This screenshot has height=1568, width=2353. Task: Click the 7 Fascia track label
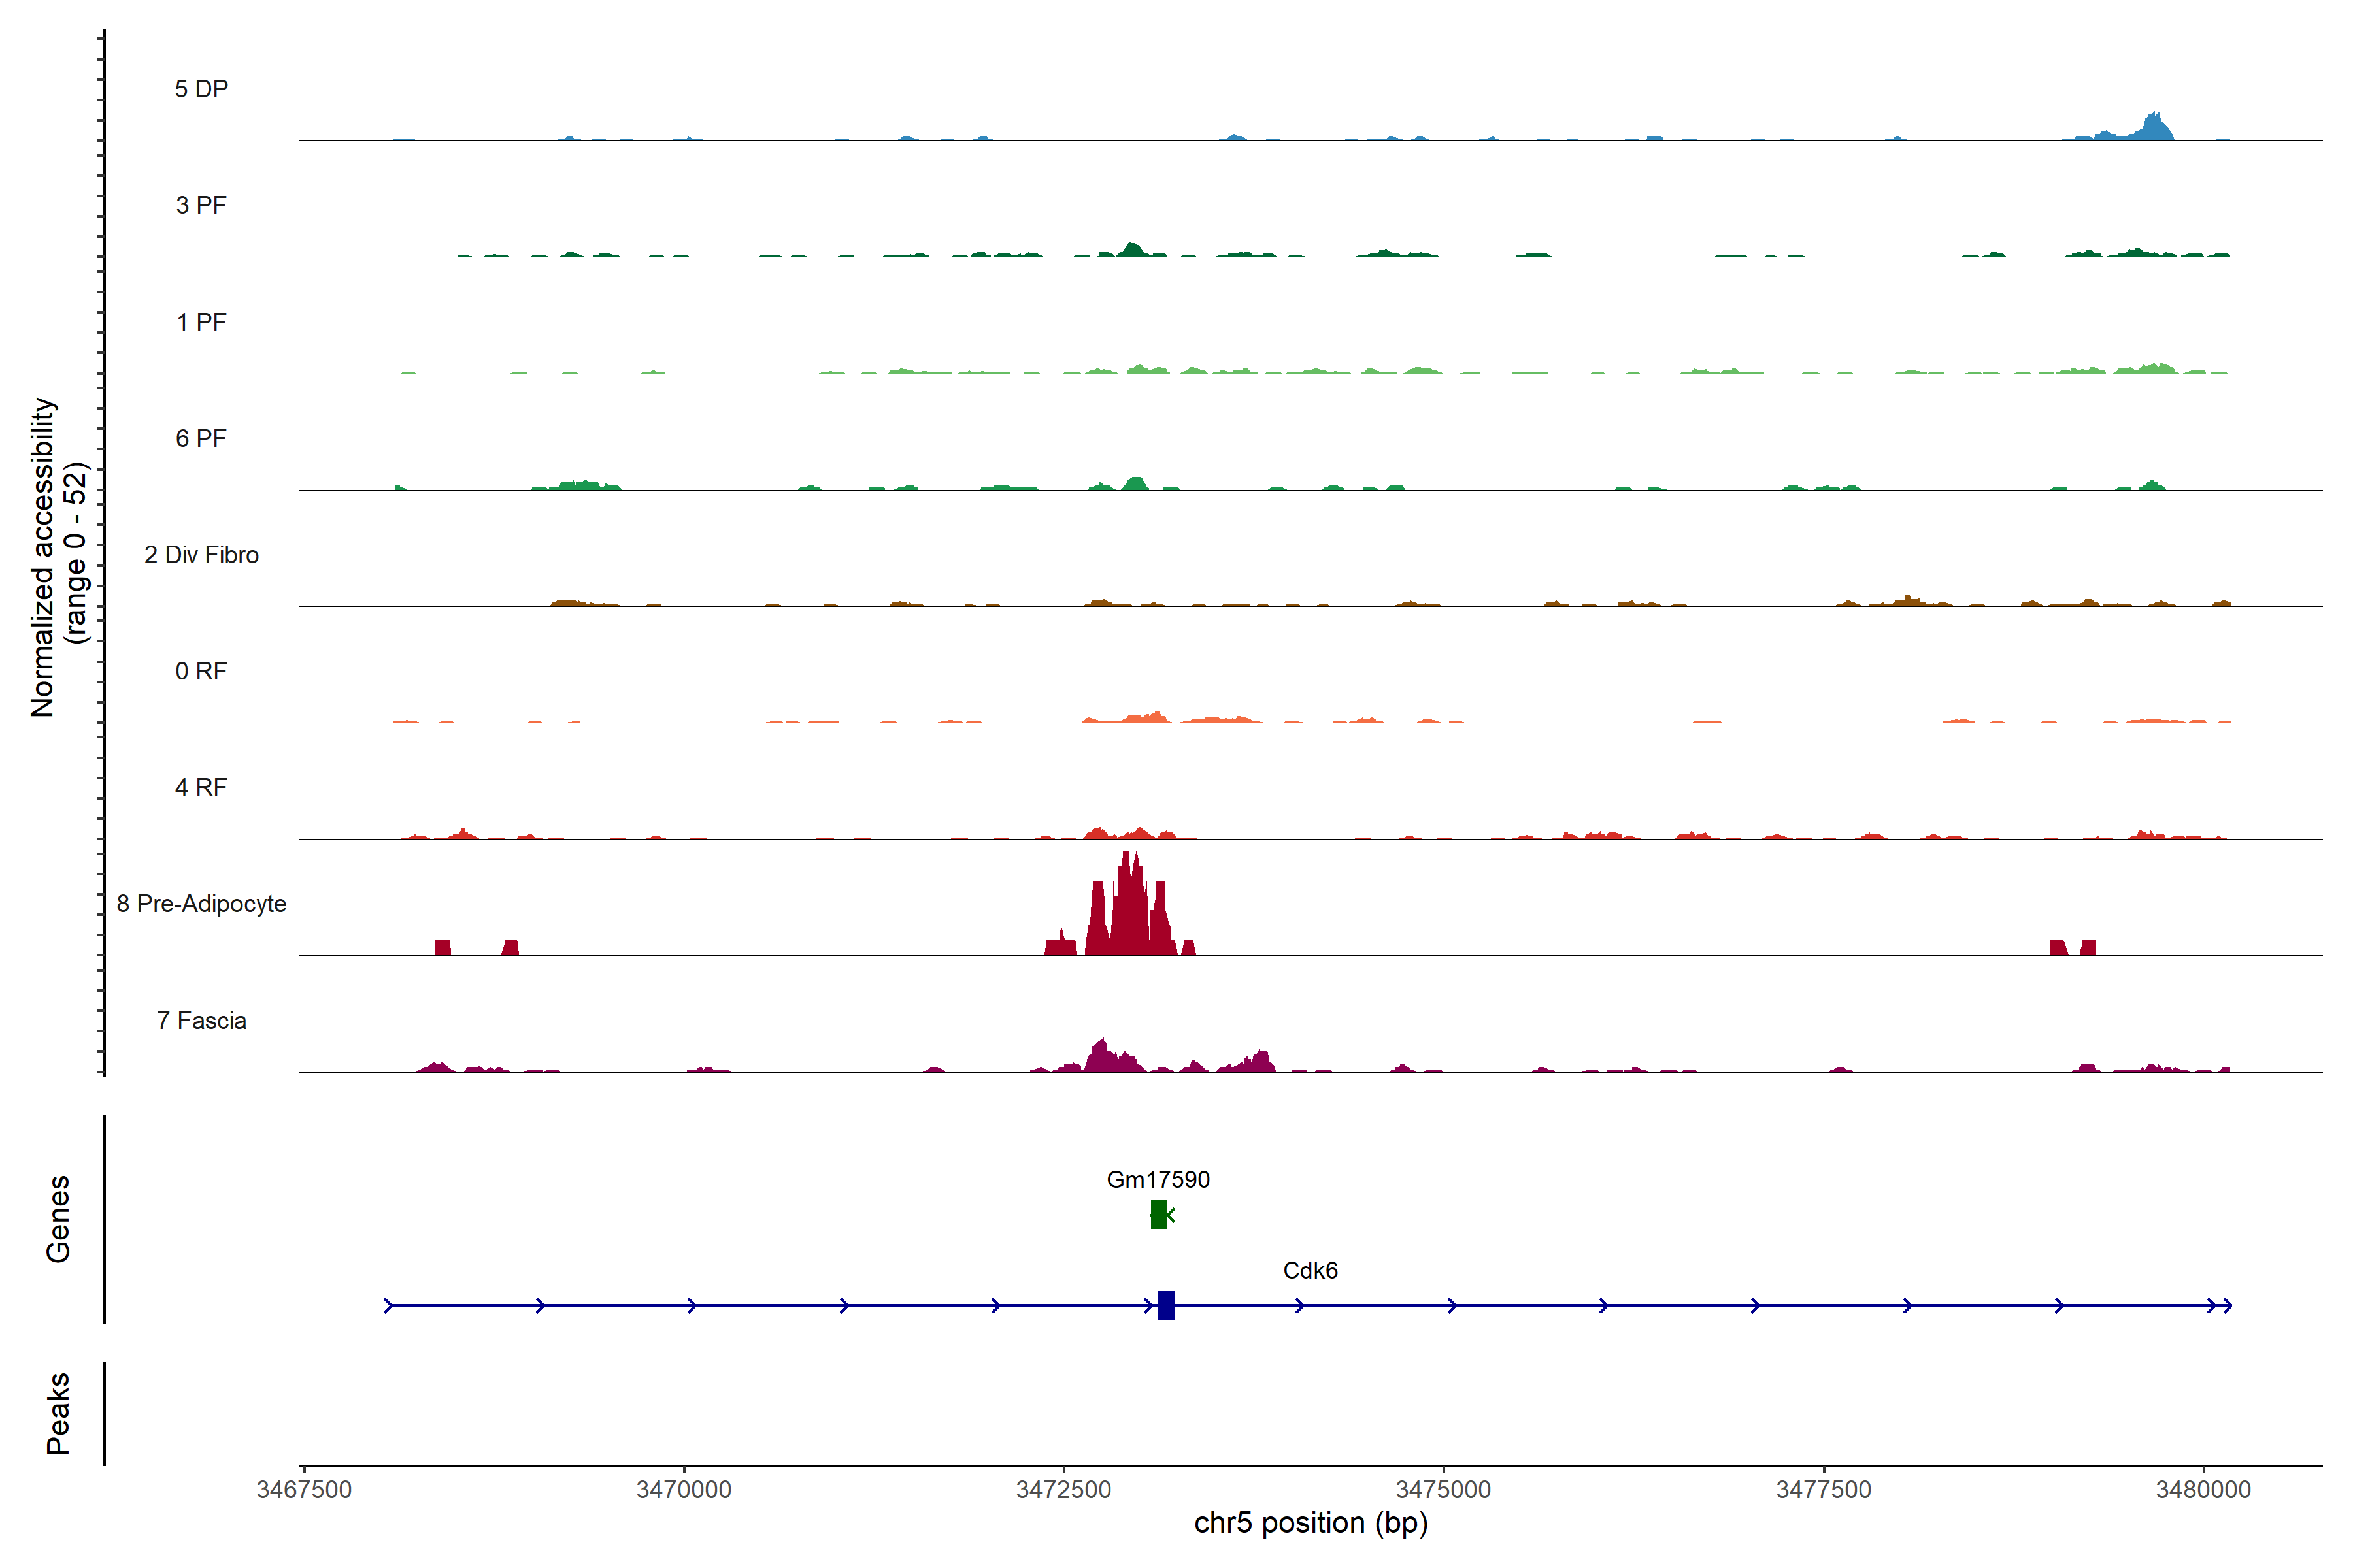coord(201,1020)
